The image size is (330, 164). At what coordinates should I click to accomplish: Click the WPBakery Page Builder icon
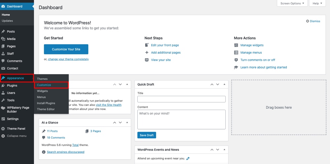point(3,108)
